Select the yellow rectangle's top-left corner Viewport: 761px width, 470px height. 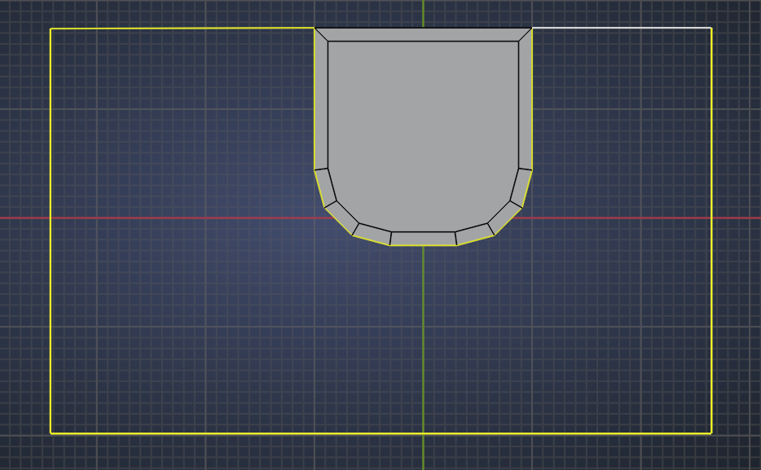pos(51,29)
